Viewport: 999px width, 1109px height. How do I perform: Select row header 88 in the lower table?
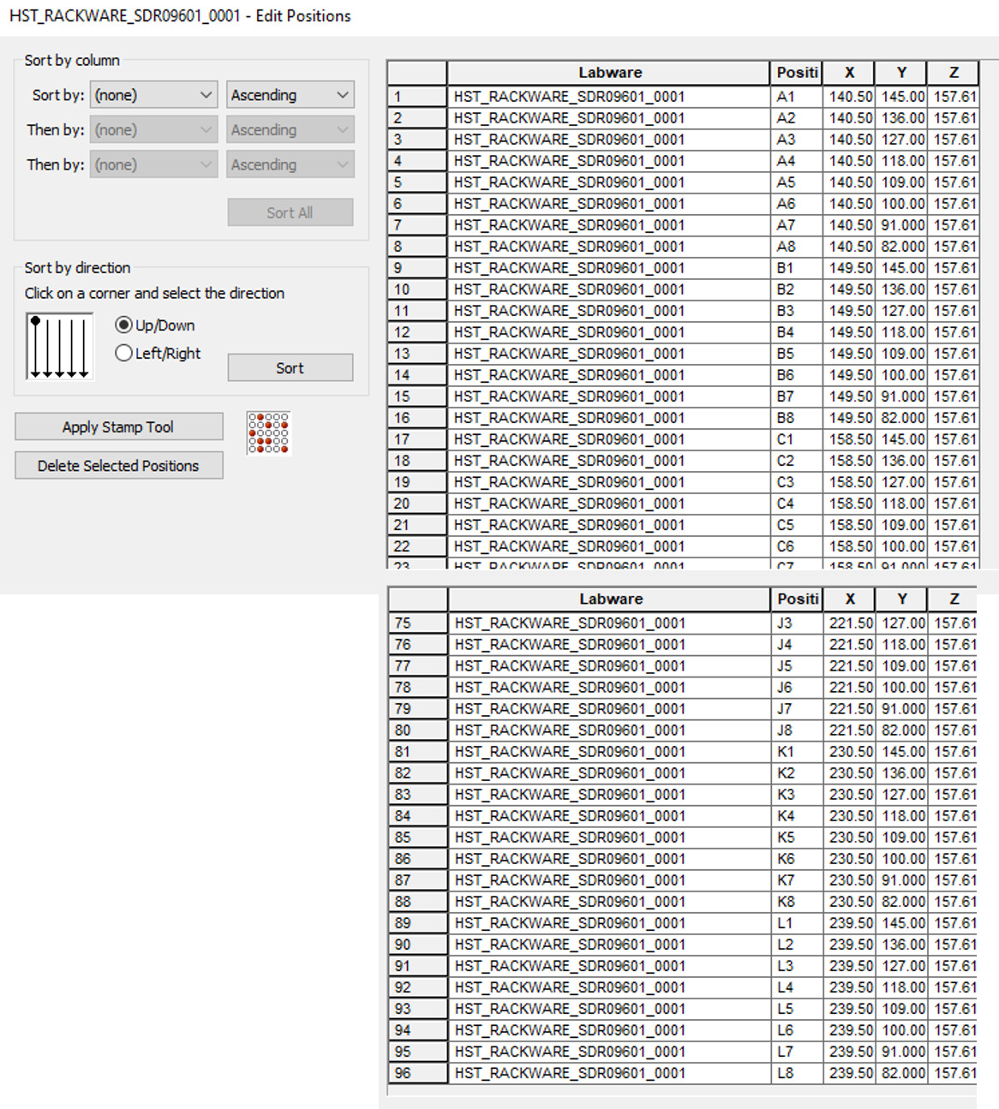coord(418,902)
